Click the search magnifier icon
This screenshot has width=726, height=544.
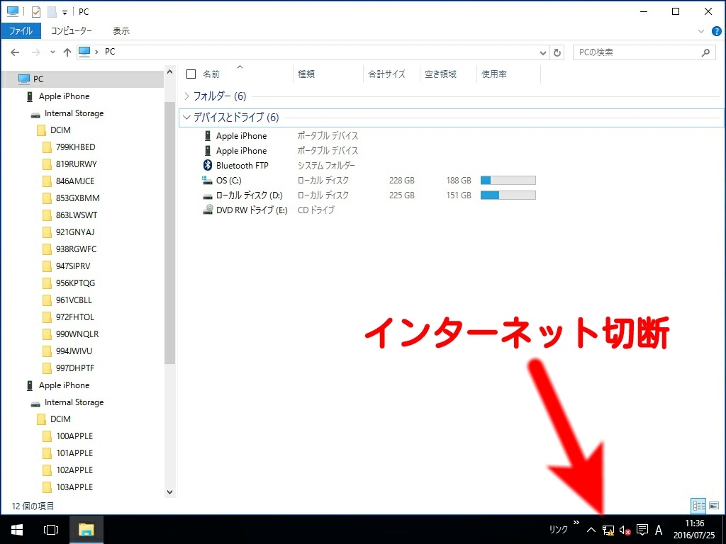705,52
